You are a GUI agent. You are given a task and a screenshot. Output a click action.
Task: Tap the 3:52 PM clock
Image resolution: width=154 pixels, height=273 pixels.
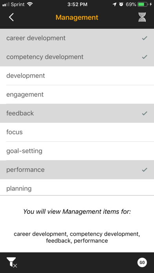(77, 5)
